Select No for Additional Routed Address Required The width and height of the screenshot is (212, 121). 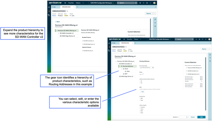140,81
